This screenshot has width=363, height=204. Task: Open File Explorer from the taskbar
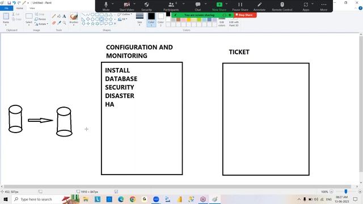coord(86,199)
